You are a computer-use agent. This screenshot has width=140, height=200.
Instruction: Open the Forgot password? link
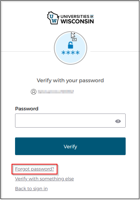35,169
